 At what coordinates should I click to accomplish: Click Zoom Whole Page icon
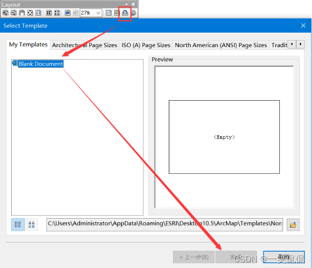click(30, 13)
